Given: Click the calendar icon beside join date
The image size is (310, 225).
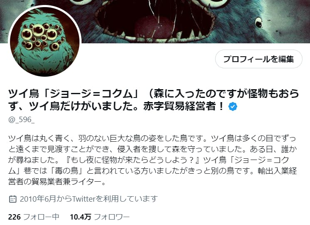Looking at the screenshot, I should click(12, 199).
